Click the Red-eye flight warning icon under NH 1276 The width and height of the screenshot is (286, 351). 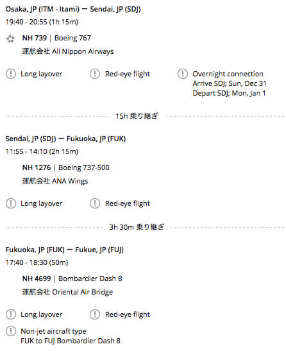click(95, 203)
